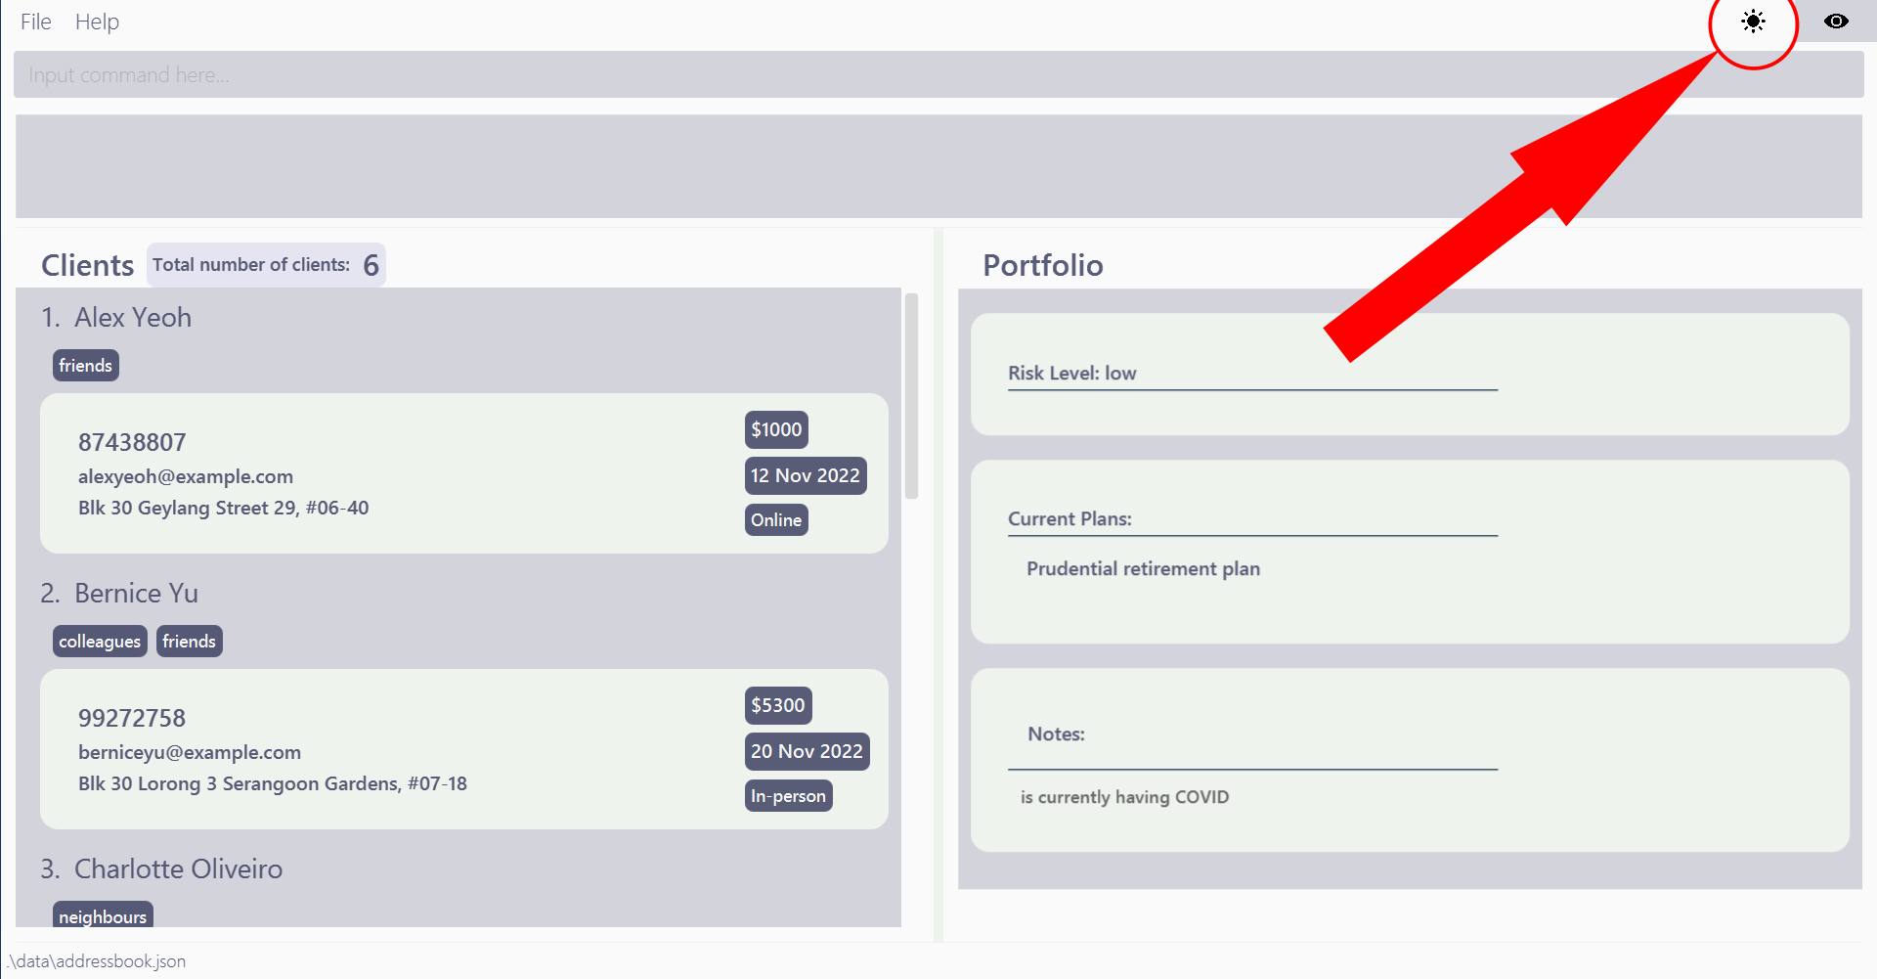
Task: Click the note 'is currently having COVID'
Action: click(x=1124, y=796)
